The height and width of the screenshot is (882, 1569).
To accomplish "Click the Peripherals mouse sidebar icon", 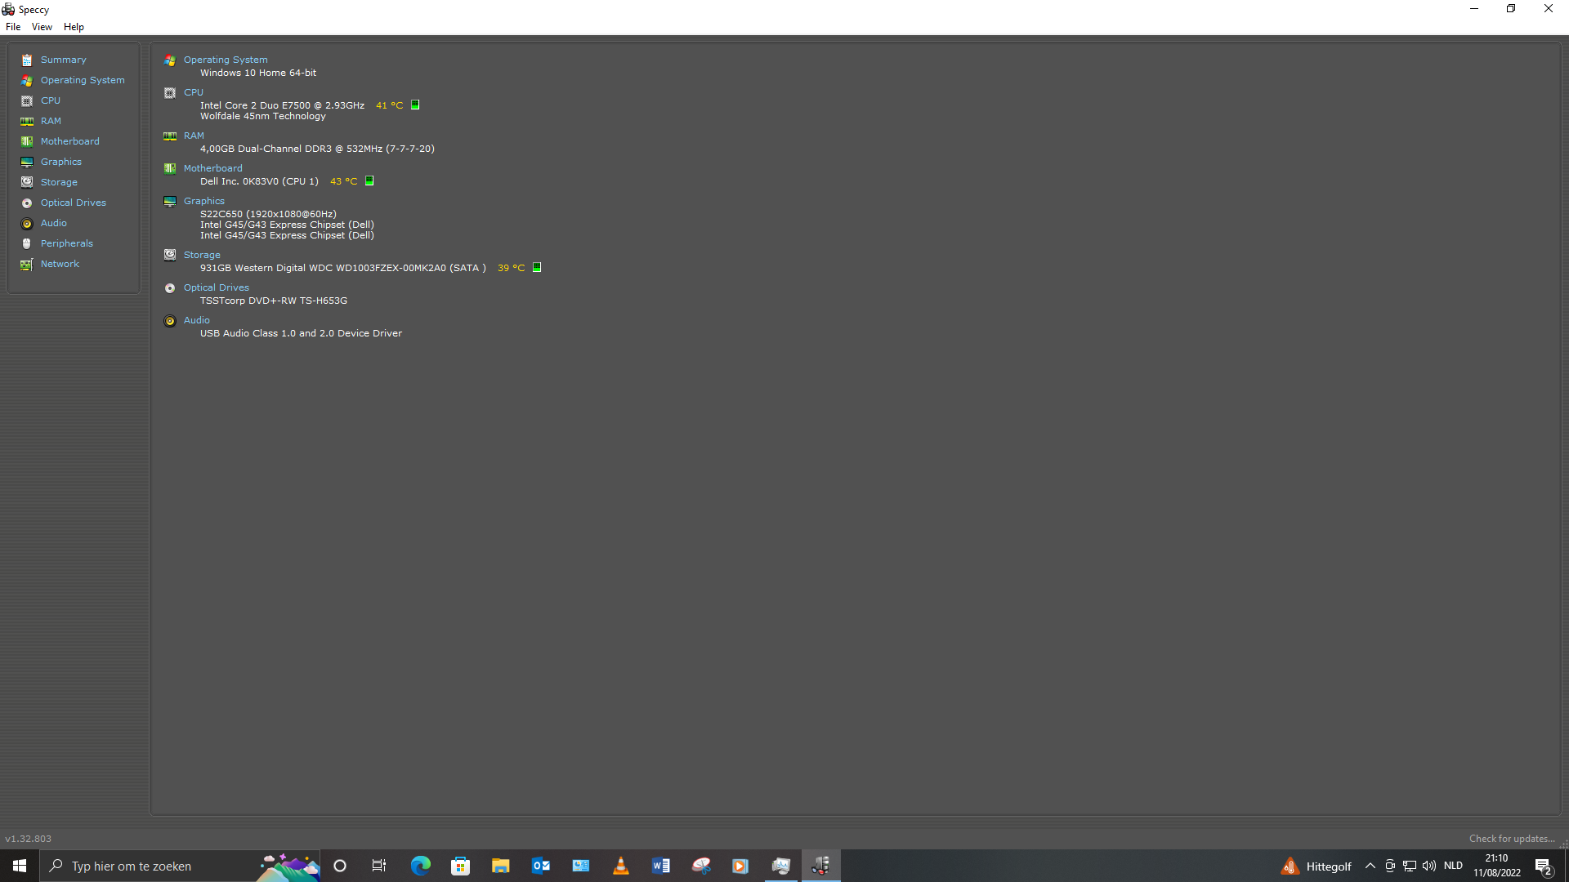I will click(27, 243).
